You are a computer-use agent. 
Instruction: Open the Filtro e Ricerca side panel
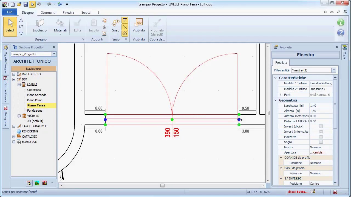pos(5,90)
